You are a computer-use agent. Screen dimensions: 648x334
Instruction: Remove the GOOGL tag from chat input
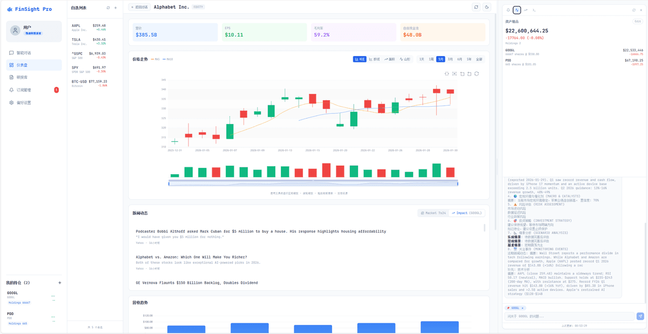(x=522, y=308)
